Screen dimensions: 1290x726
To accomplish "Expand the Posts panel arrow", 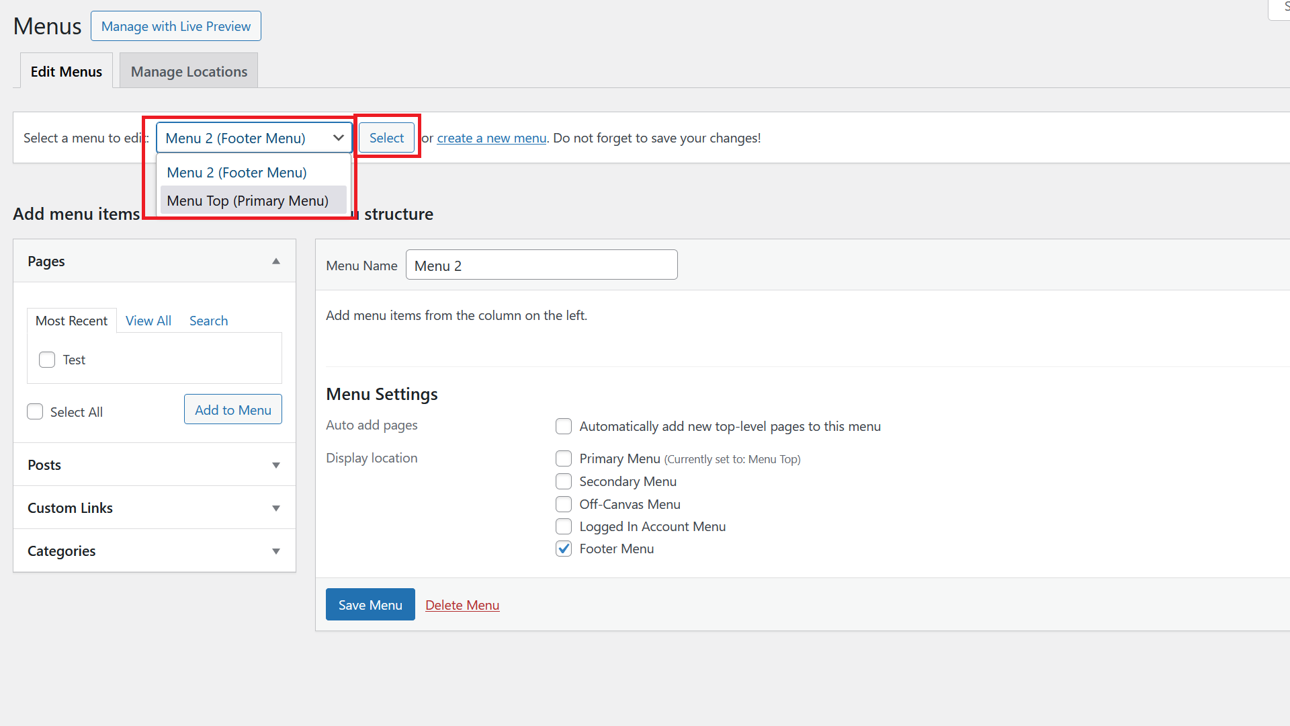I will [x=276, y=465].
